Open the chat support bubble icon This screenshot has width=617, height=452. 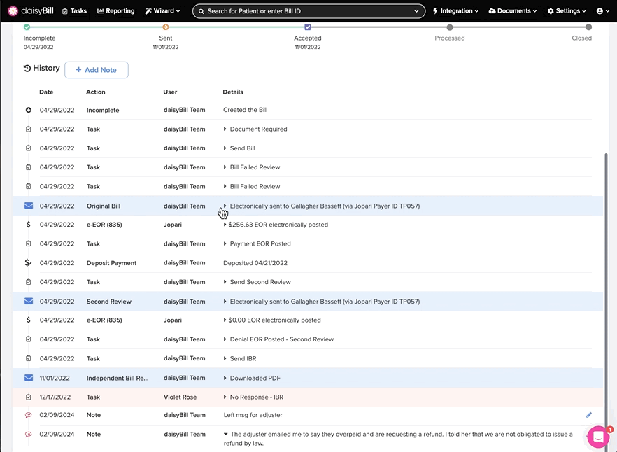pos(599,437)
